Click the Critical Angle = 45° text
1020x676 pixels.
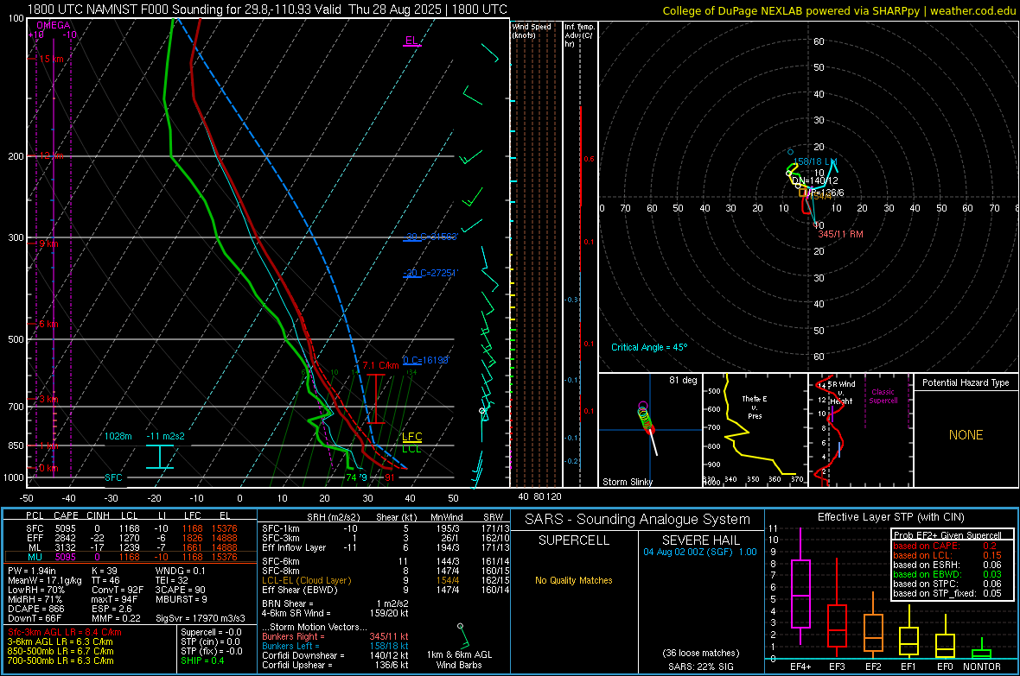coord(648,347)
